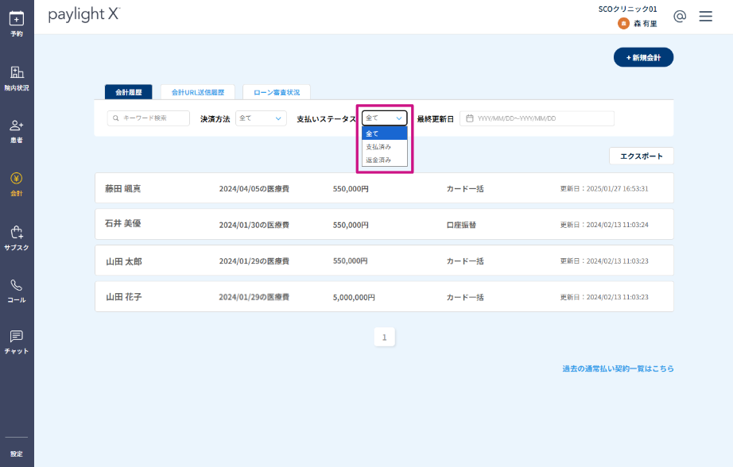The height and width of the screenshot is (467, 733).
Task: Open the 山田 花子 accounting row
Action: (x=384, y=296)
